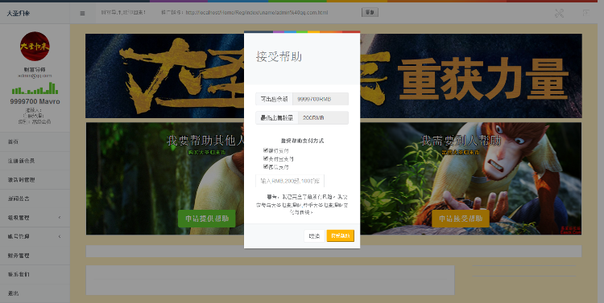Screen dimensions: 604x303
Task: Open 联系我们 in the sidebar
Action: 35,275
